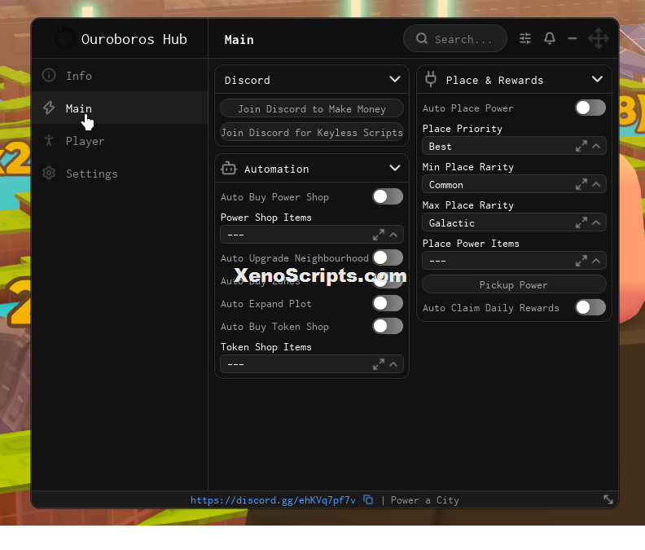Screen dimensions: 645x550
Task: Click the move window cross-arrows icon
Action: 598,38
